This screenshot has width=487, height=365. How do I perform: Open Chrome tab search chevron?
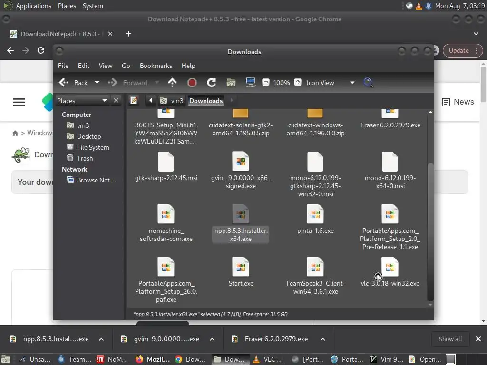tap(476, 34)
